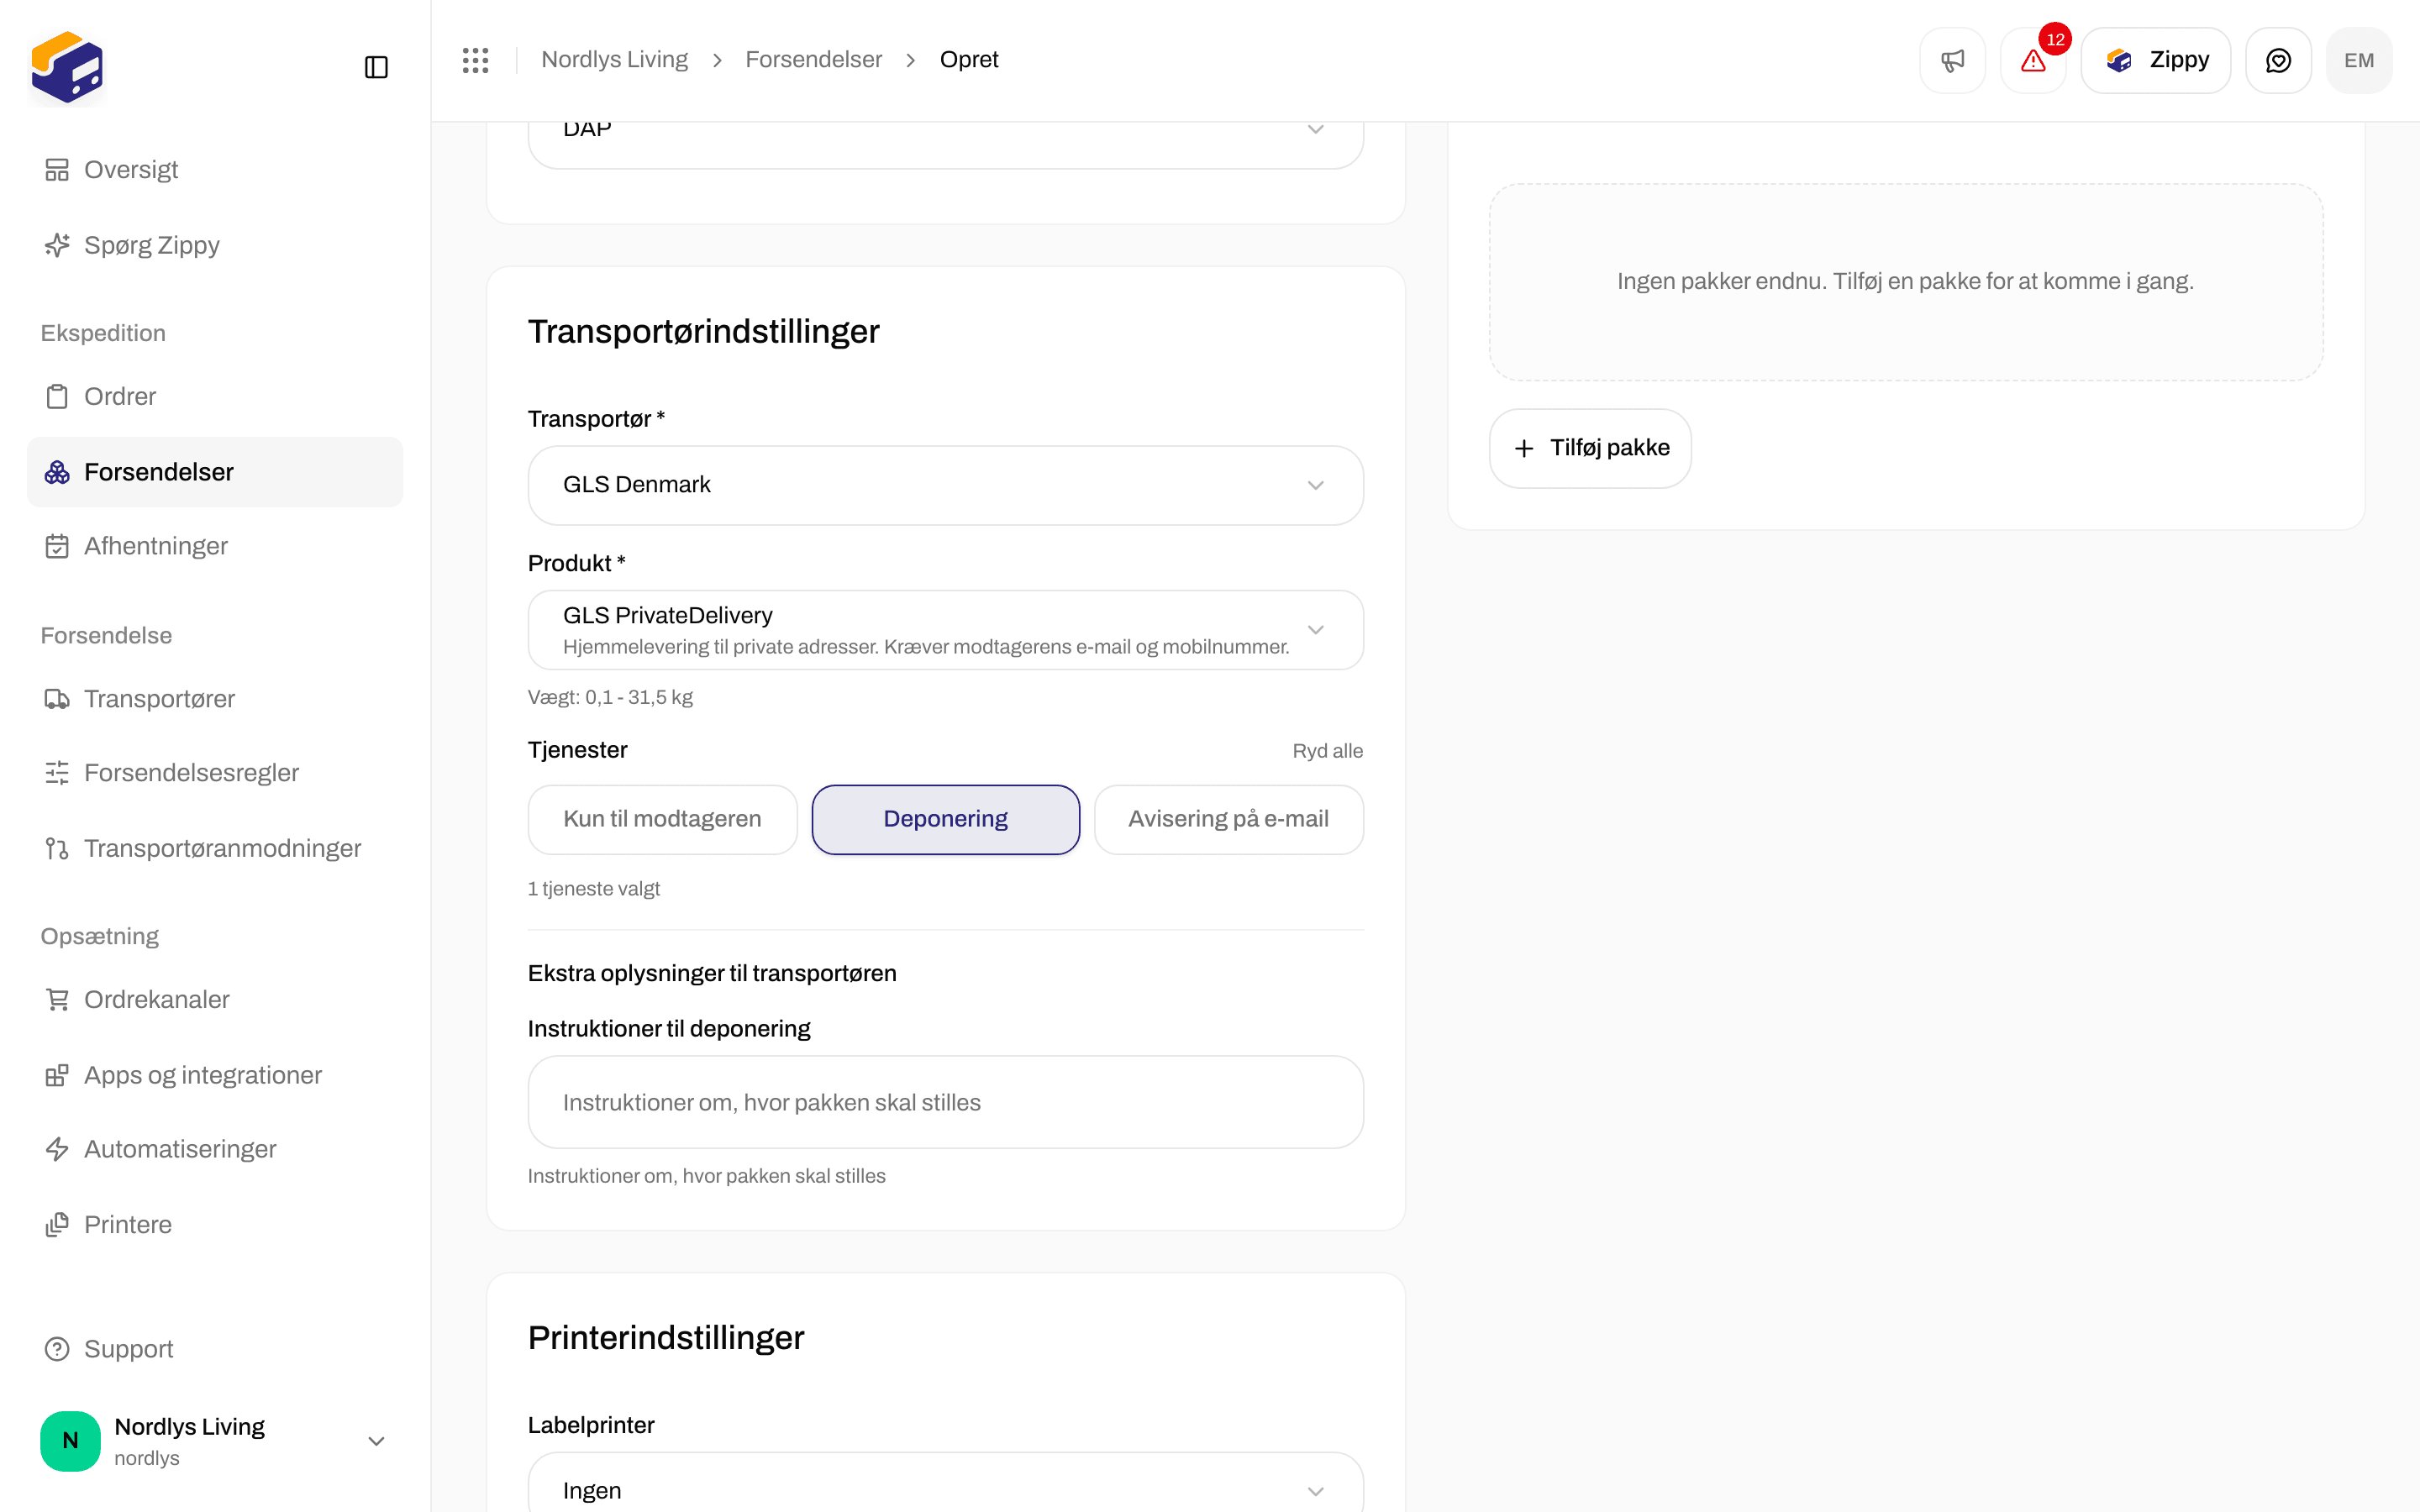Image resolution: width=2420 pixels, height=1512 pixels.
Task: Click the 'Vægt: 0,1 - 31,5 kg' text
Action: [x=610, y=697]
